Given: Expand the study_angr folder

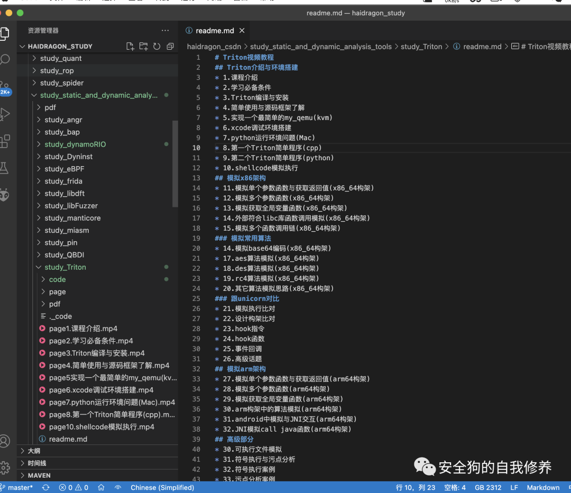Looking at the screenshot, I should coord(63,120).
